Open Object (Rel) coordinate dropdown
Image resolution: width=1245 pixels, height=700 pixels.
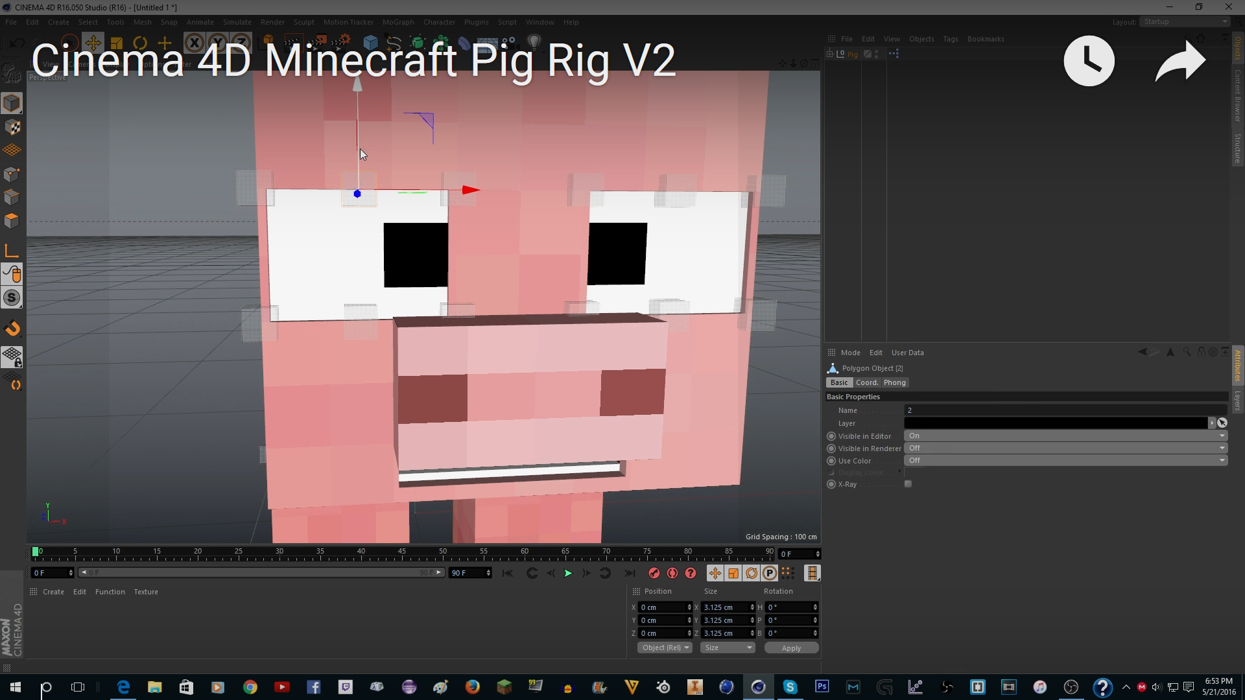pyautogui.click(x=665, y=647)
